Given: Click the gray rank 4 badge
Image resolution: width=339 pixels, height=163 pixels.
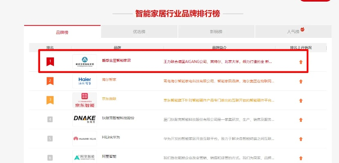Looking at the screenshot, I should click(50, 119).
